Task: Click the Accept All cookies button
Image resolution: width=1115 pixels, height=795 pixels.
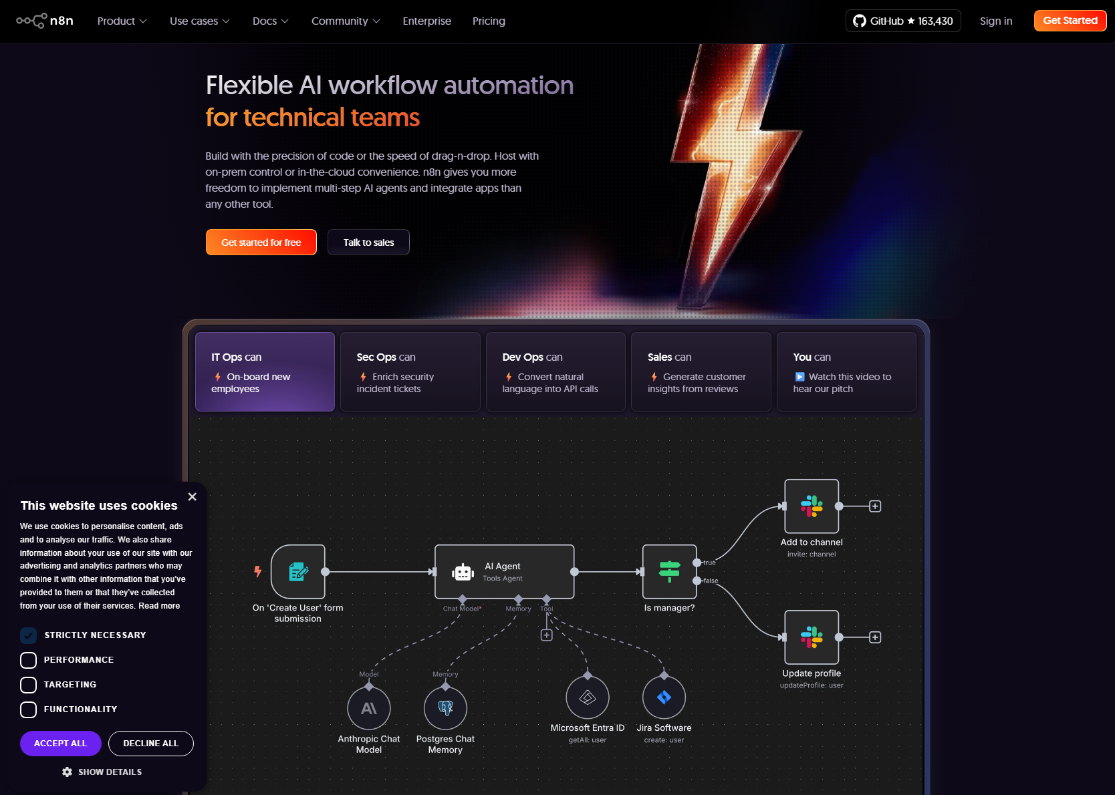Action: coord(61,744)
